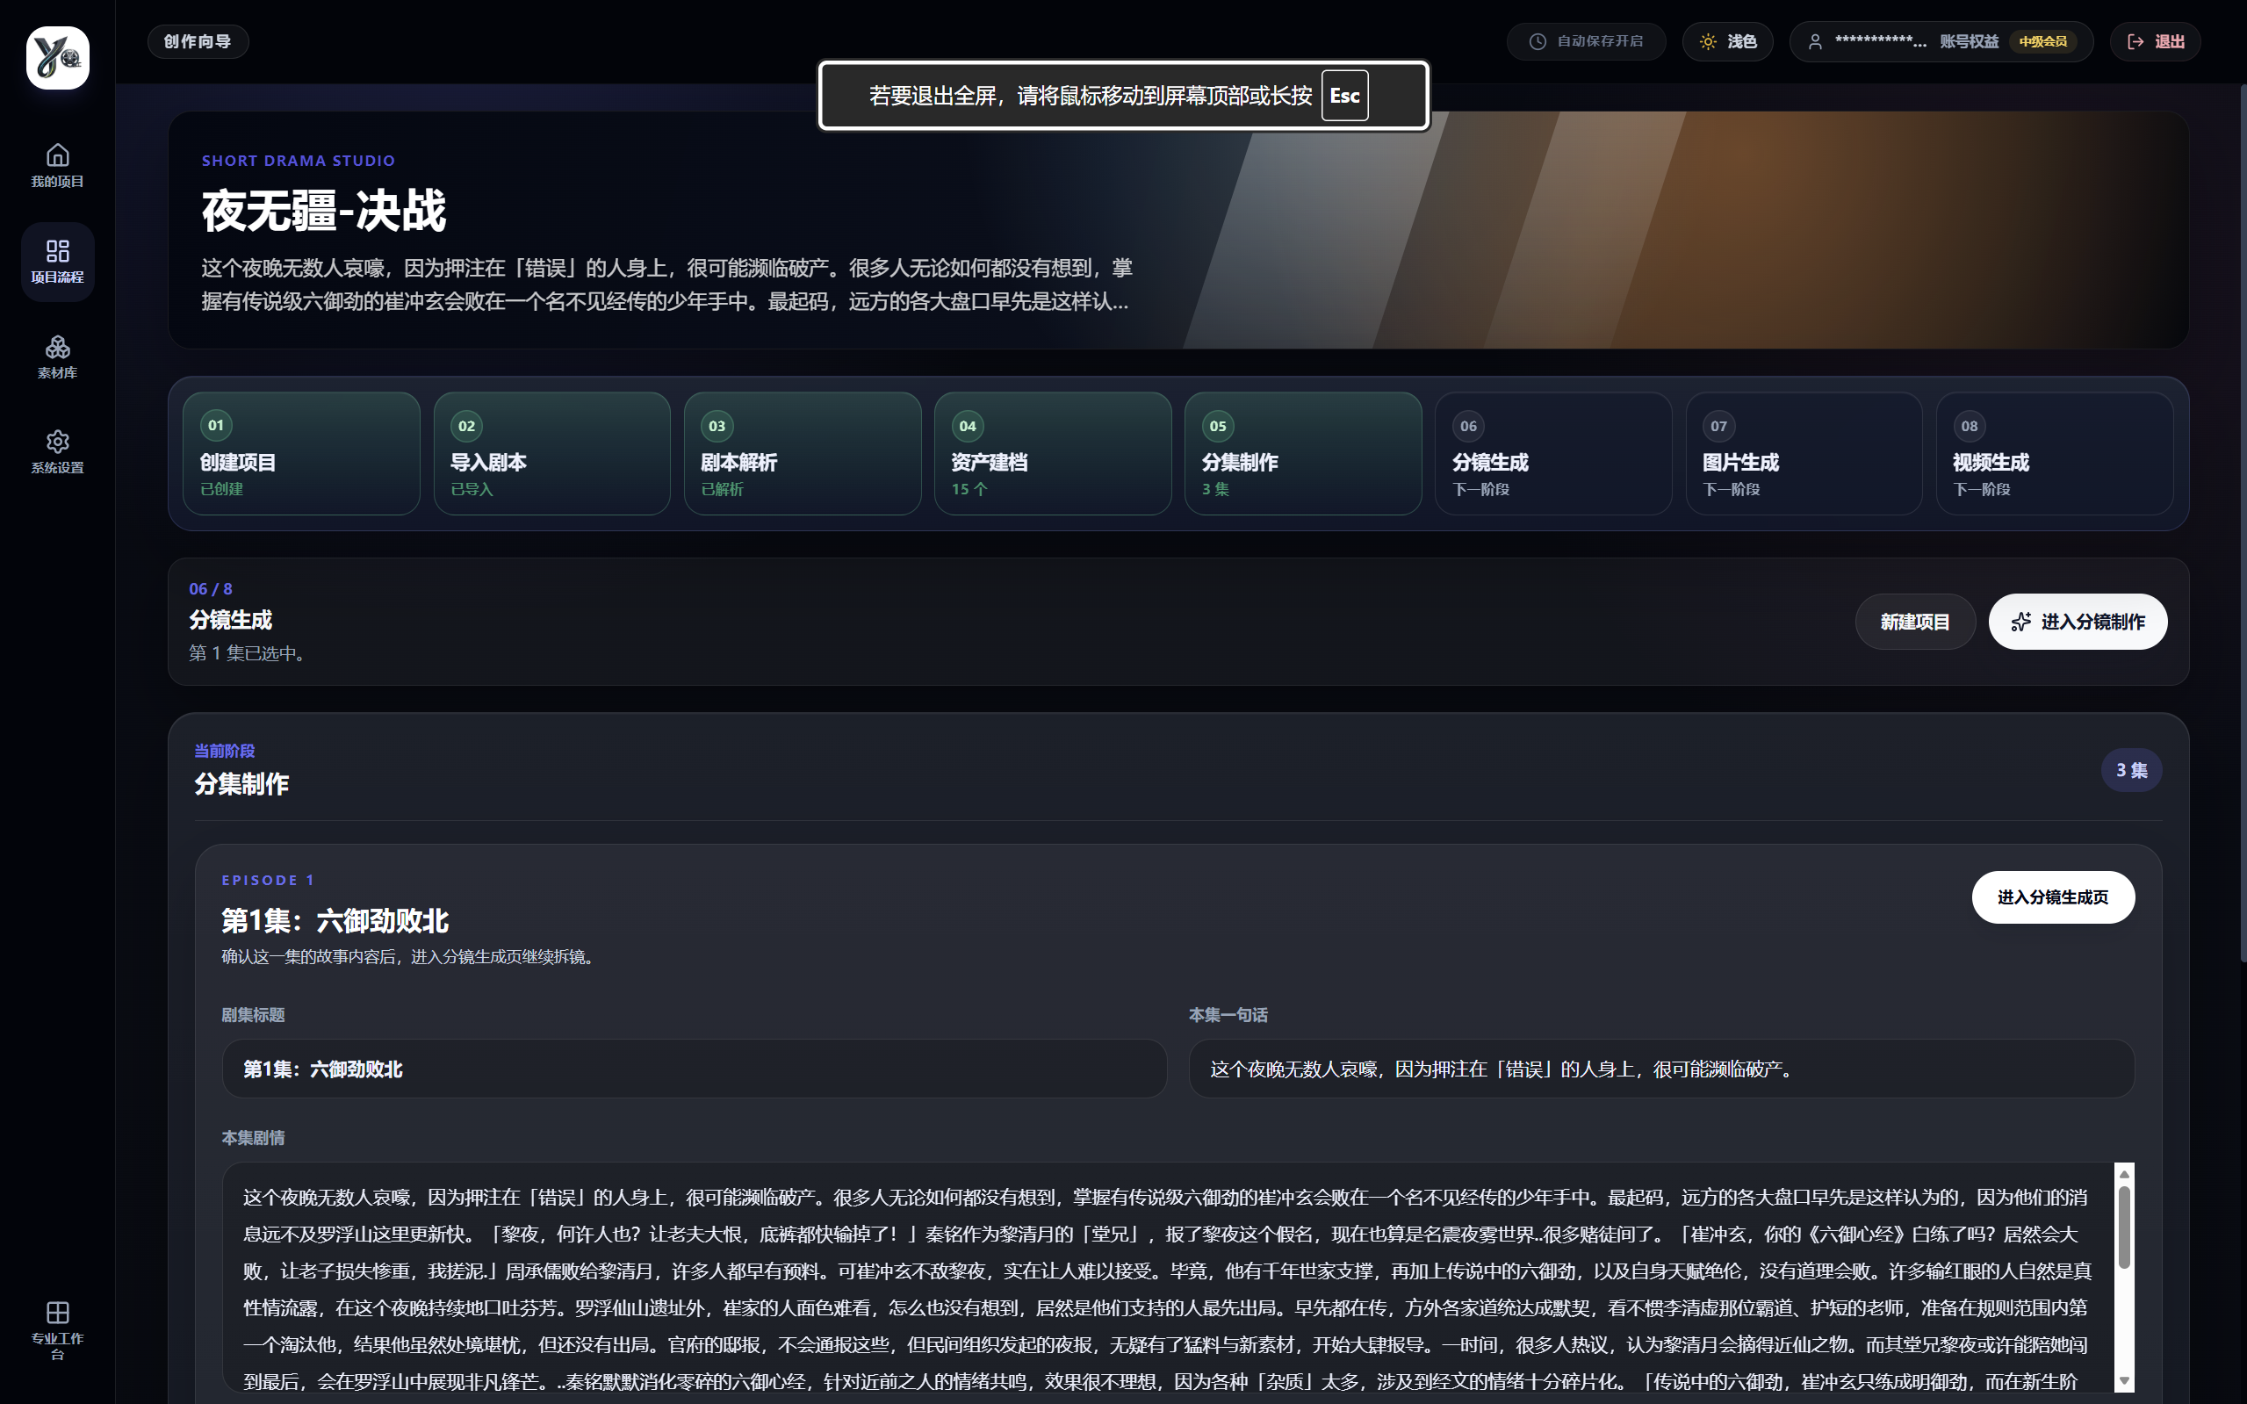
Task: Open 素材库 icon in sidebar
Action: [x=58, y=346]
